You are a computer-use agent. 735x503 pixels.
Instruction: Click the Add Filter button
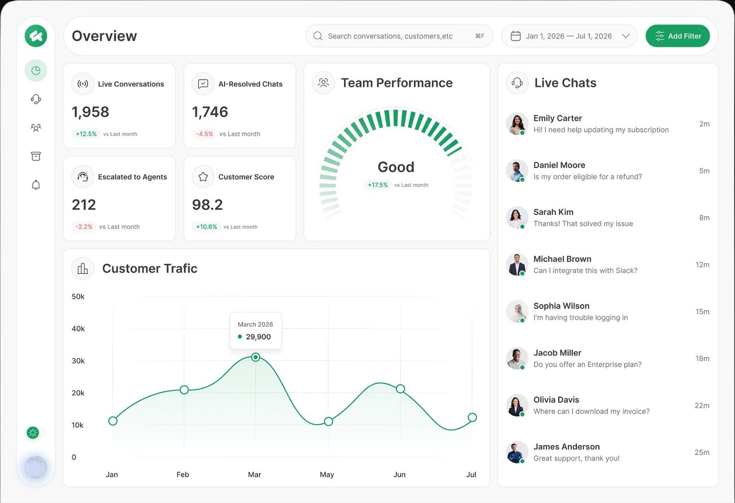(678, 36)
